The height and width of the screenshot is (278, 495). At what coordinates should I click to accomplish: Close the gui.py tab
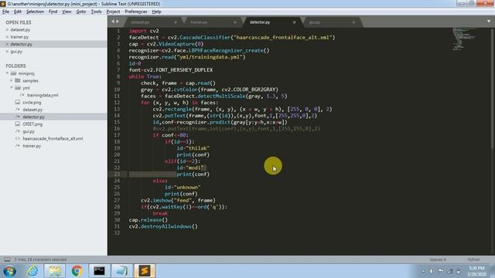[x=353, y=22]
